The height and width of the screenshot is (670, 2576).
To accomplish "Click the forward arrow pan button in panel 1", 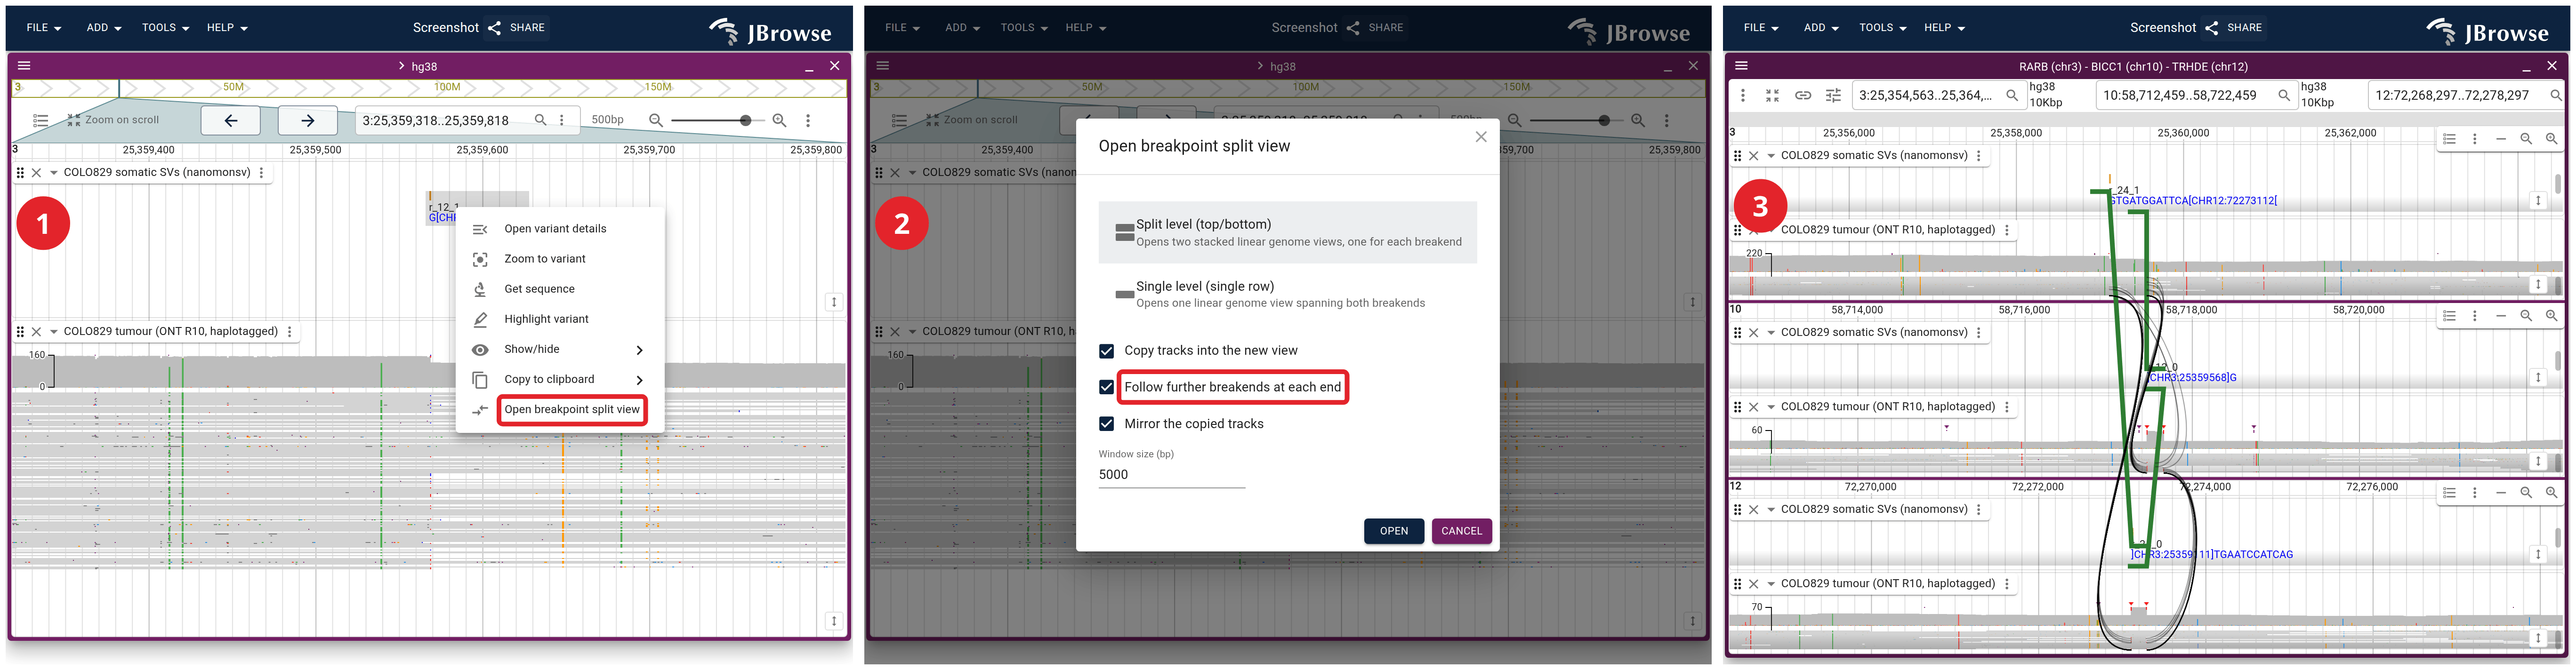I will coord(308,120).
